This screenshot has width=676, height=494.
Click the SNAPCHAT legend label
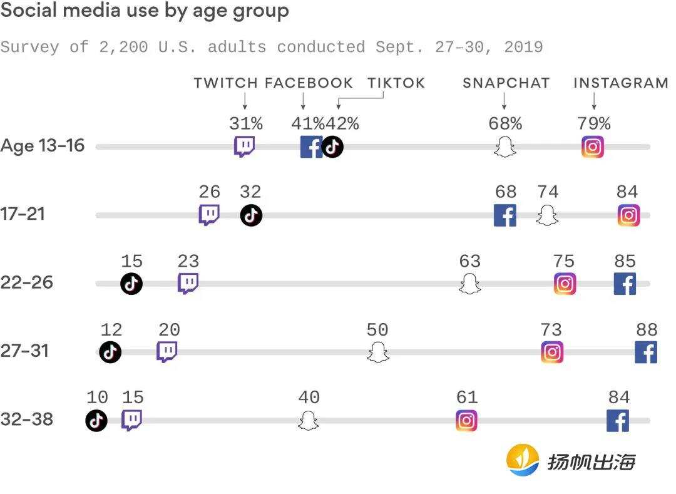click(x=506, y=83)
